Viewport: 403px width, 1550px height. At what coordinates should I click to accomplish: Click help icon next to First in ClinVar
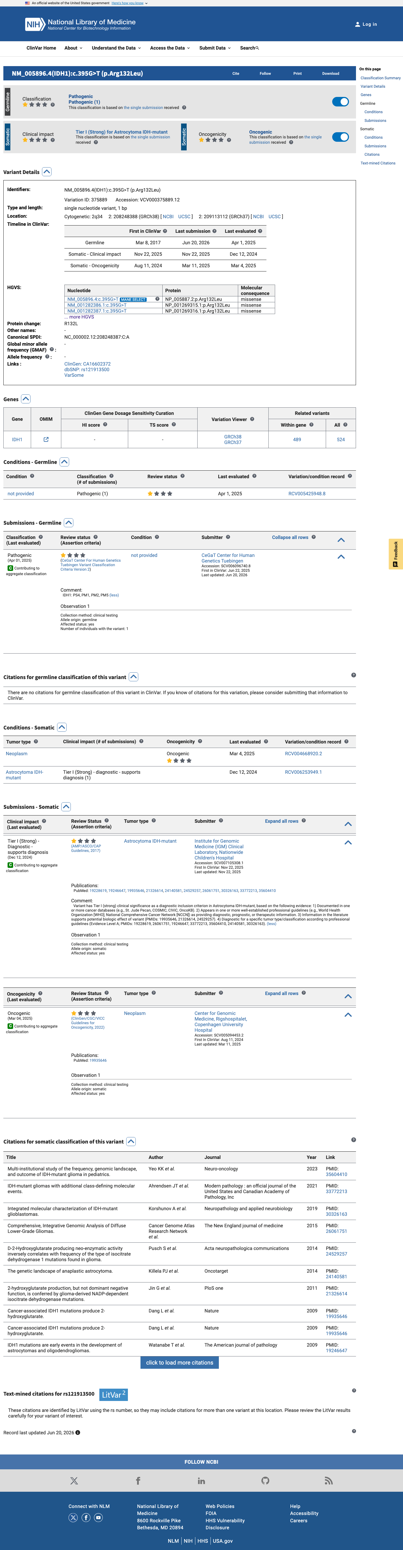(x=165, y=231)
